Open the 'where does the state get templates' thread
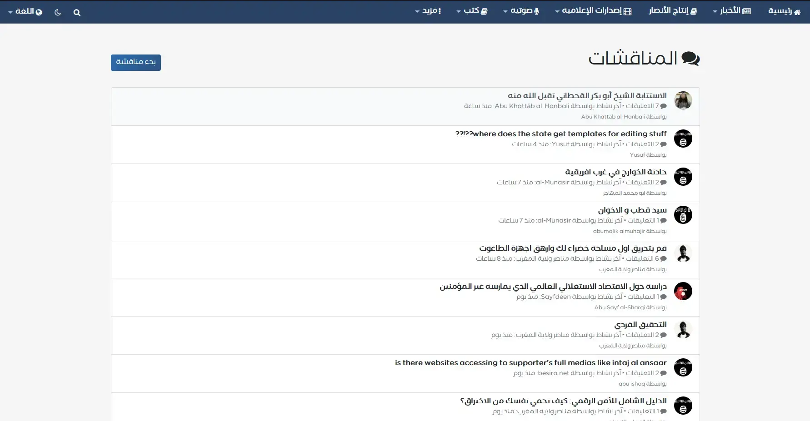 click(560, 134)
